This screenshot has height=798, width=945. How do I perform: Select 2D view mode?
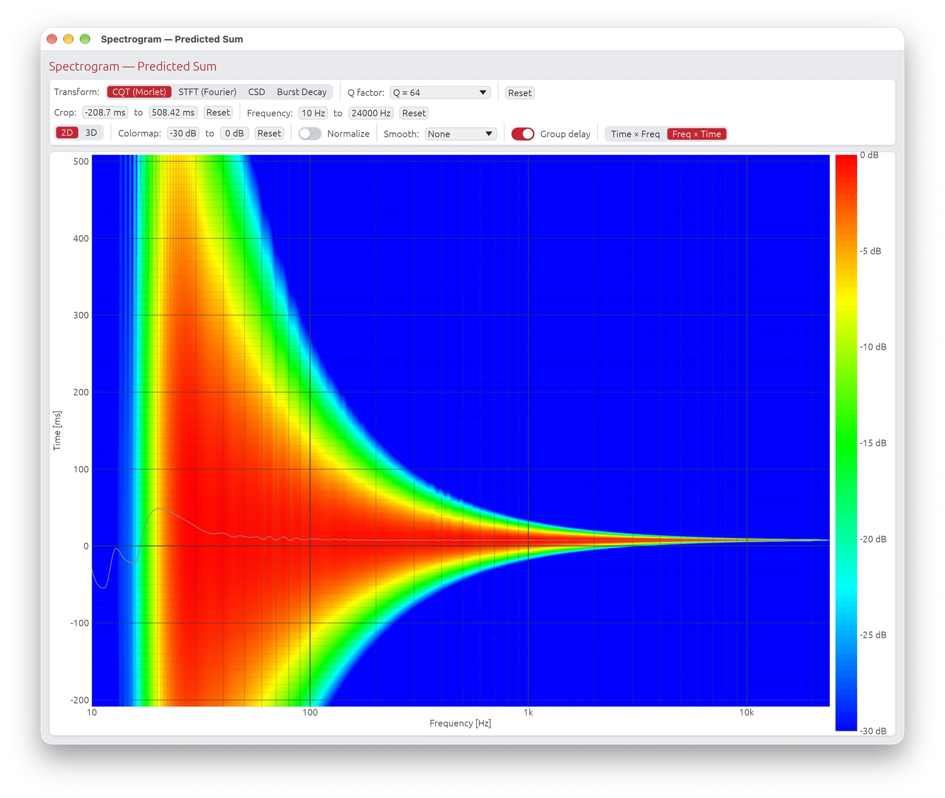pos(67,133)
